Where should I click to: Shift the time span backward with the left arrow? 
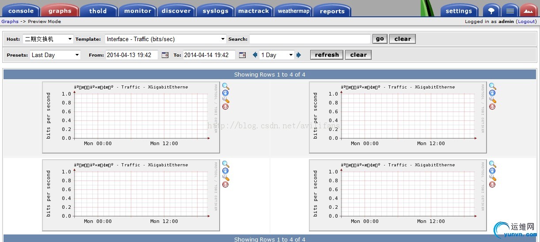255,55
